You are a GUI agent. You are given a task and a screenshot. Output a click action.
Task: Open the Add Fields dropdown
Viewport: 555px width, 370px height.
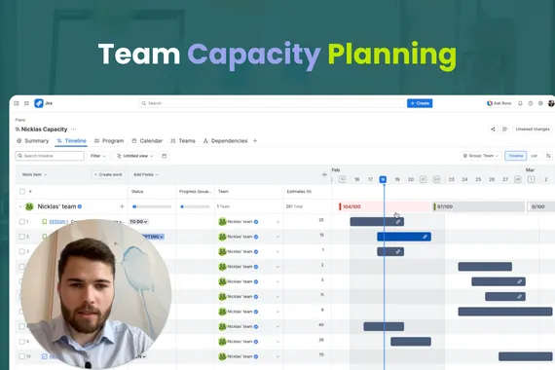(146, 174)
